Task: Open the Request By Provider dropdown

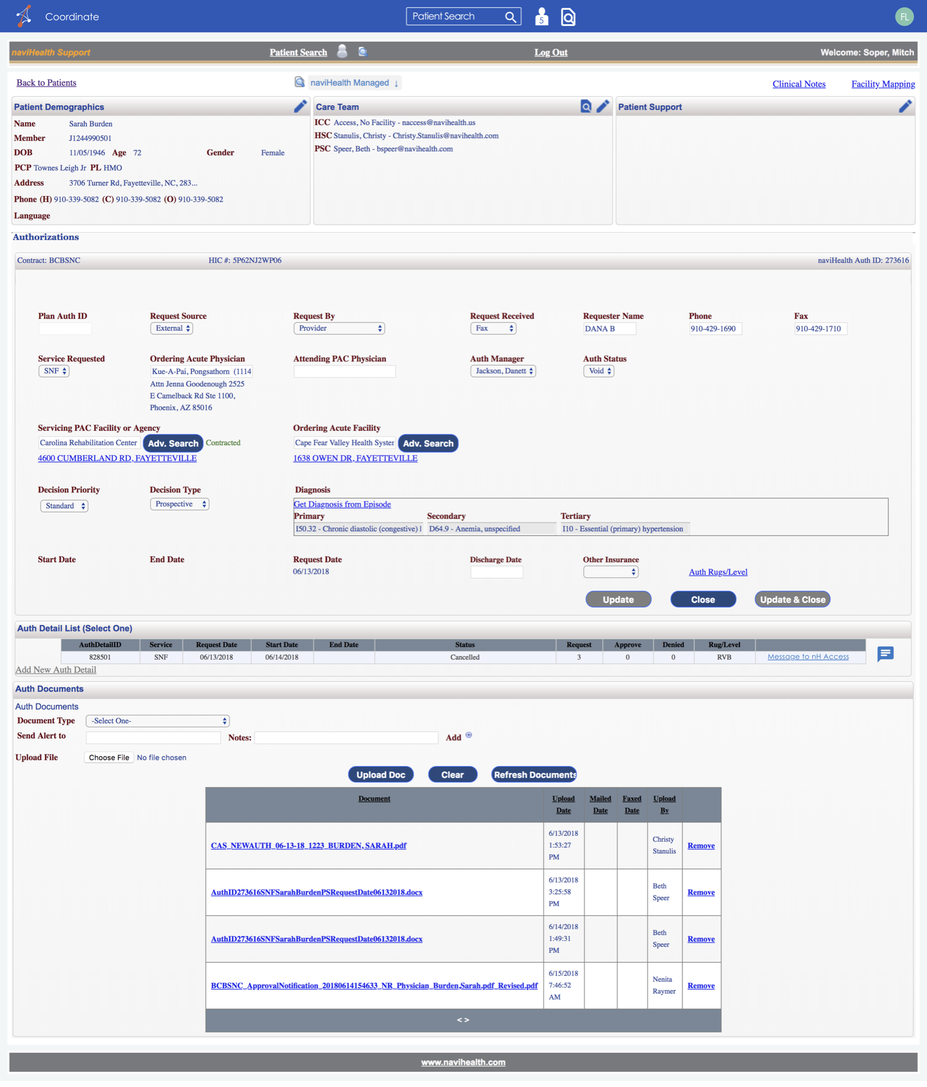Action: pos(339,328)
